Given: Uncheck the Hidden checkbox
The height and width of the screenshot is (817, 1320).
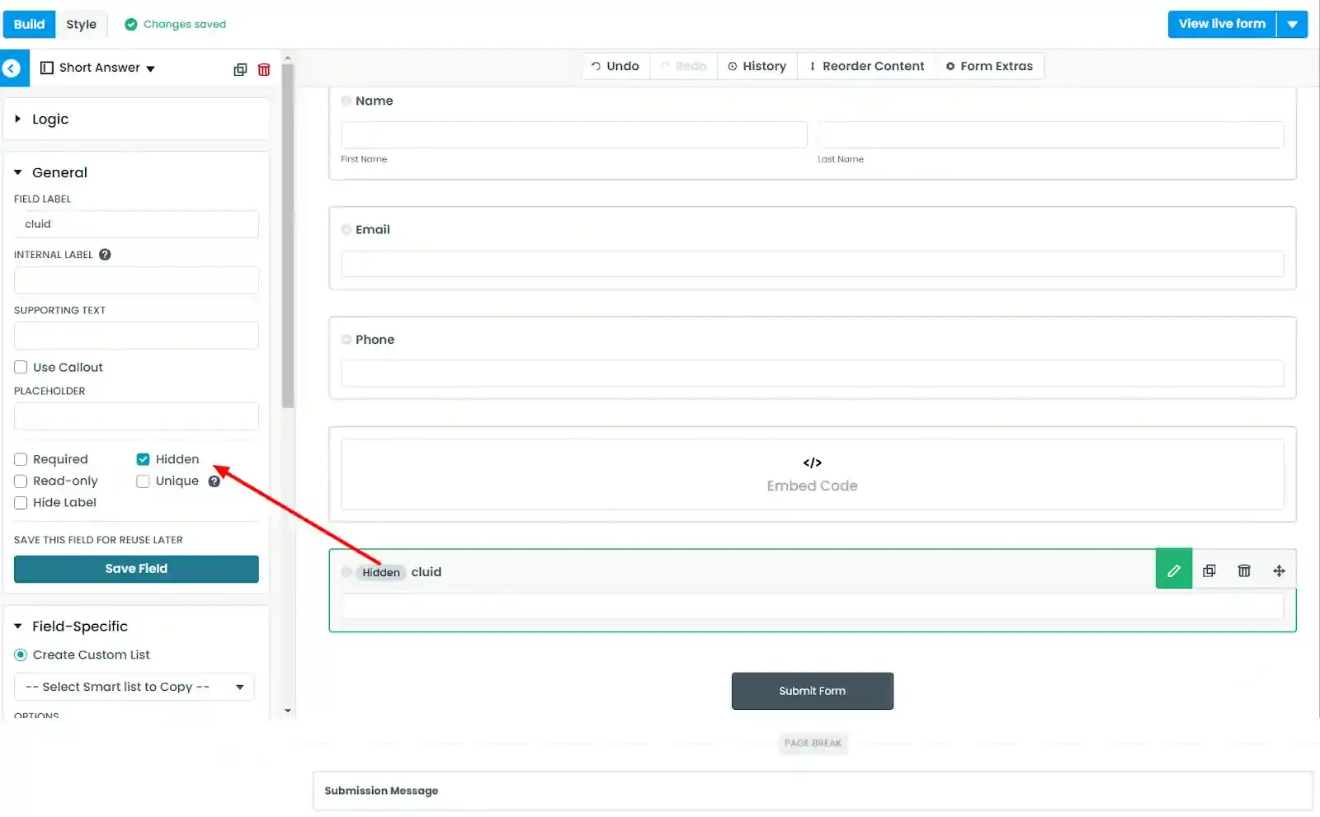Looking at the screenshot, I should coord(143,460).
